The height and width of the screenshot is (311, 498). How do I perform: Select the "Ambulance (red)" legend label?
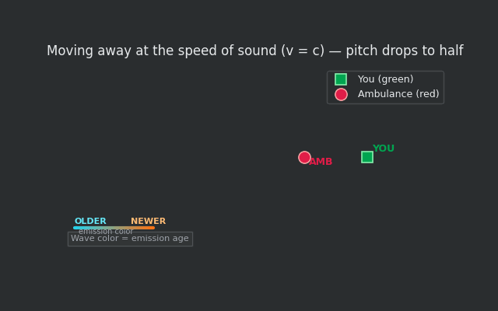pos(398,94)
